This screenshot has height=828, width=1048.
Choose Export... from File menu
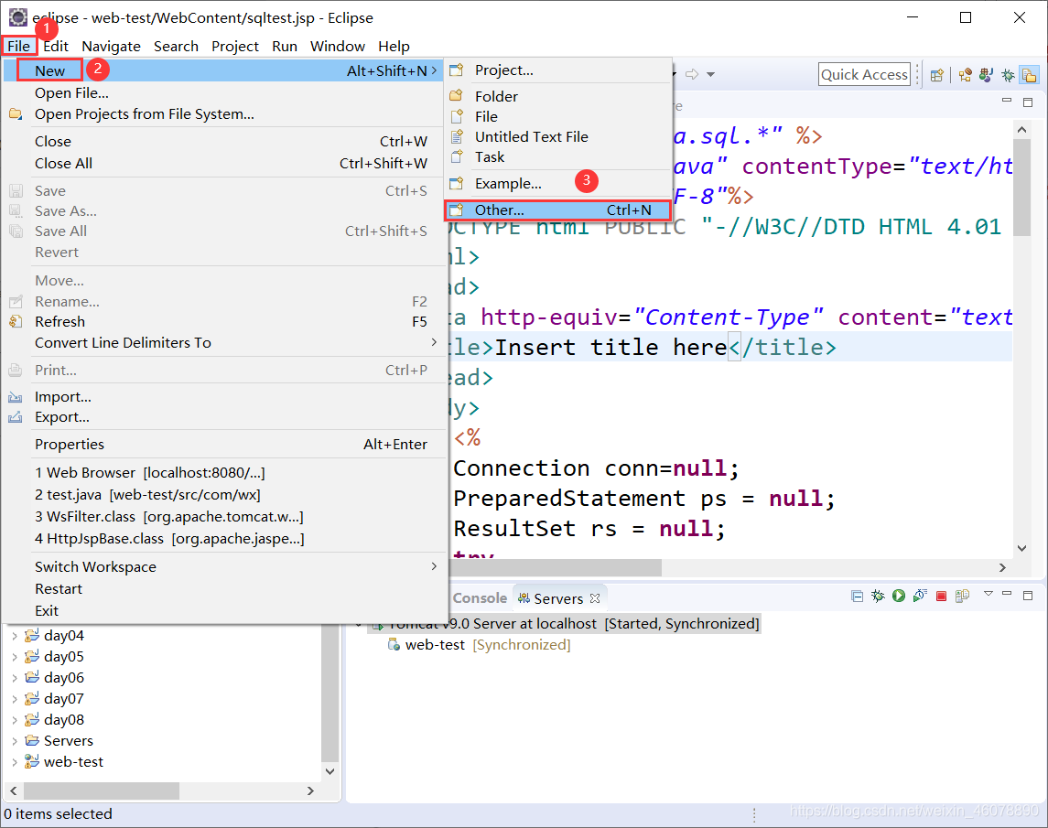click(x=224, y=416)
